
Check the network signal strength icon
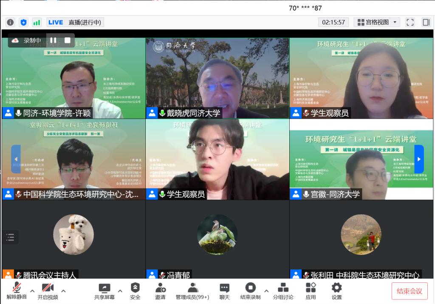(x=37, y=23)
